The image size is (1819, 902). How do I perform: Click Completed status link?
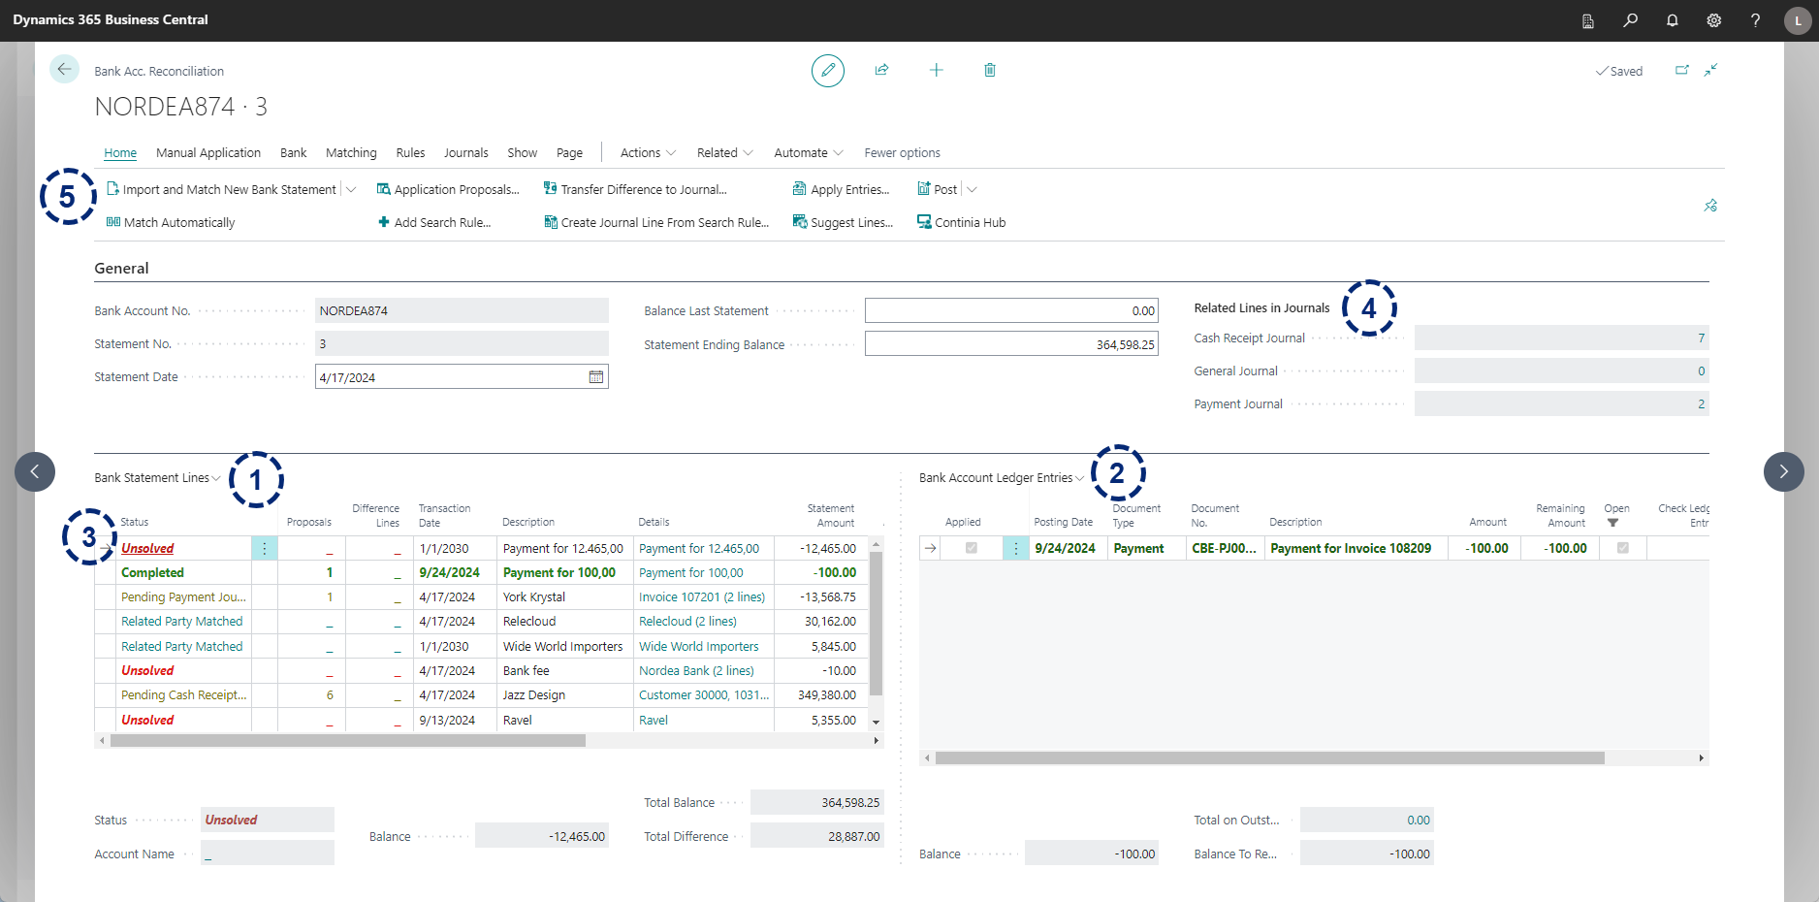click(x=152, y=573)
